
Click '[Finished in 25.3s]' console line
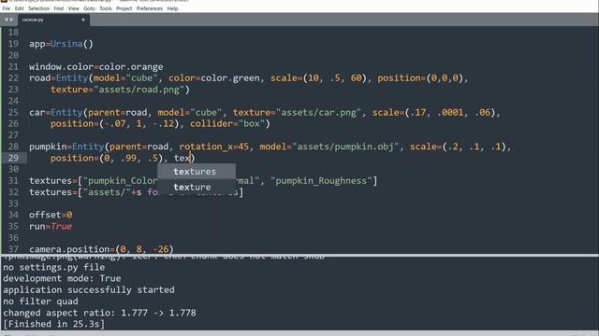[x=54, y=324]
